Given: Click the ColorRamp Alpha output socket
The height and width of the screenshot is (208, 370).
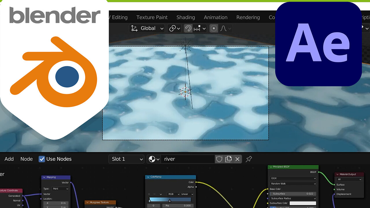Looking at the screenshot, I should coord(196,187).
